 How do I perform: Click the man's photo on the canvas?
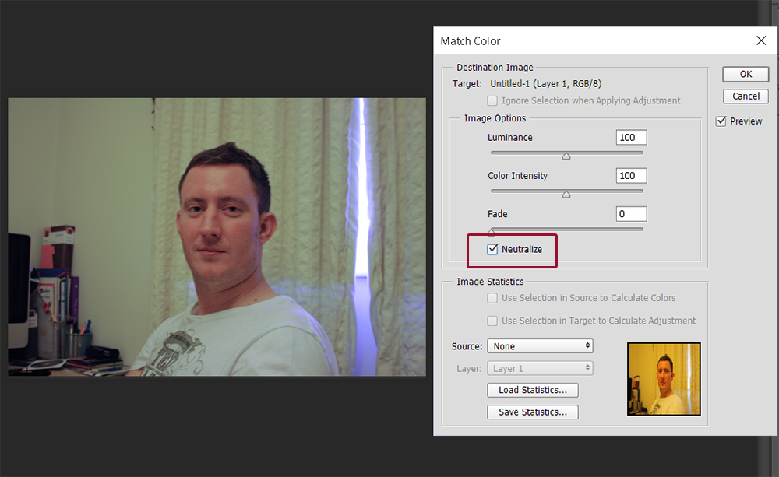(x=217, y=237)
